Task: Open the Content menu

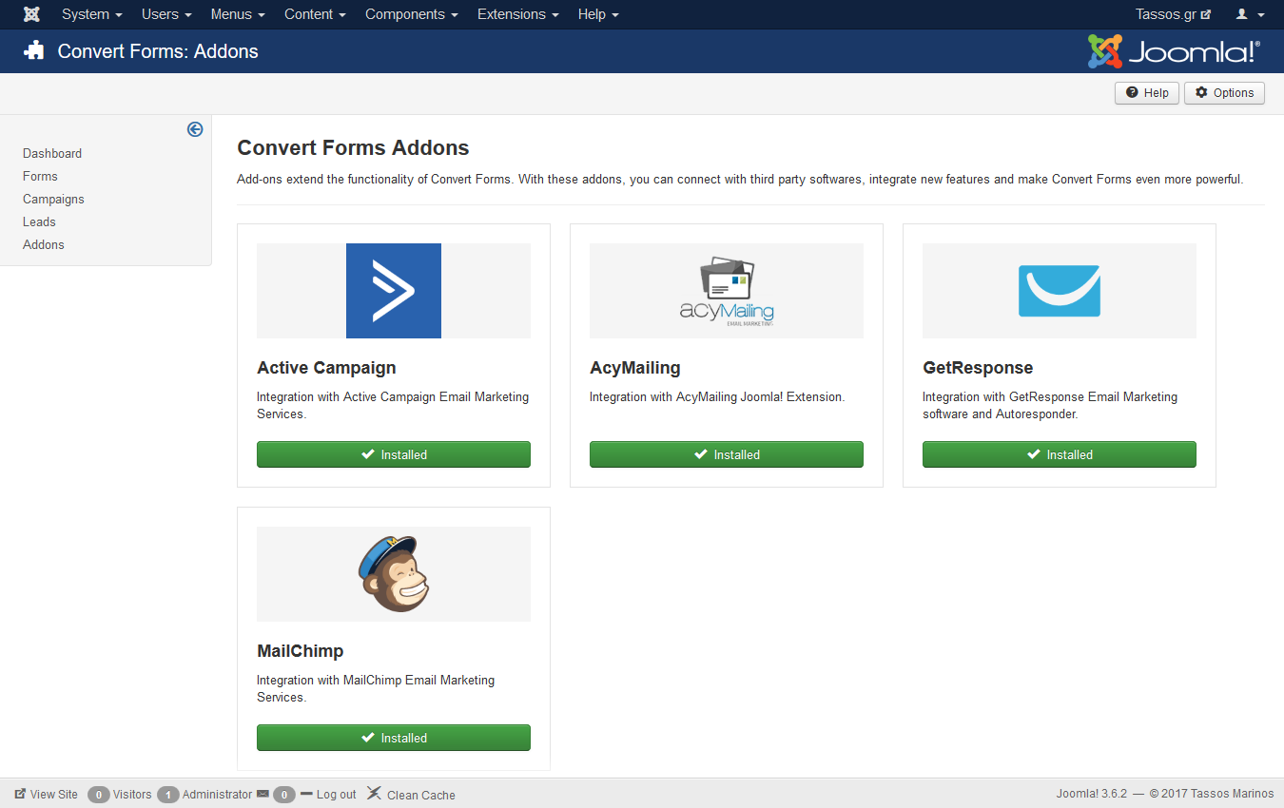Action: tap(315, 14)
